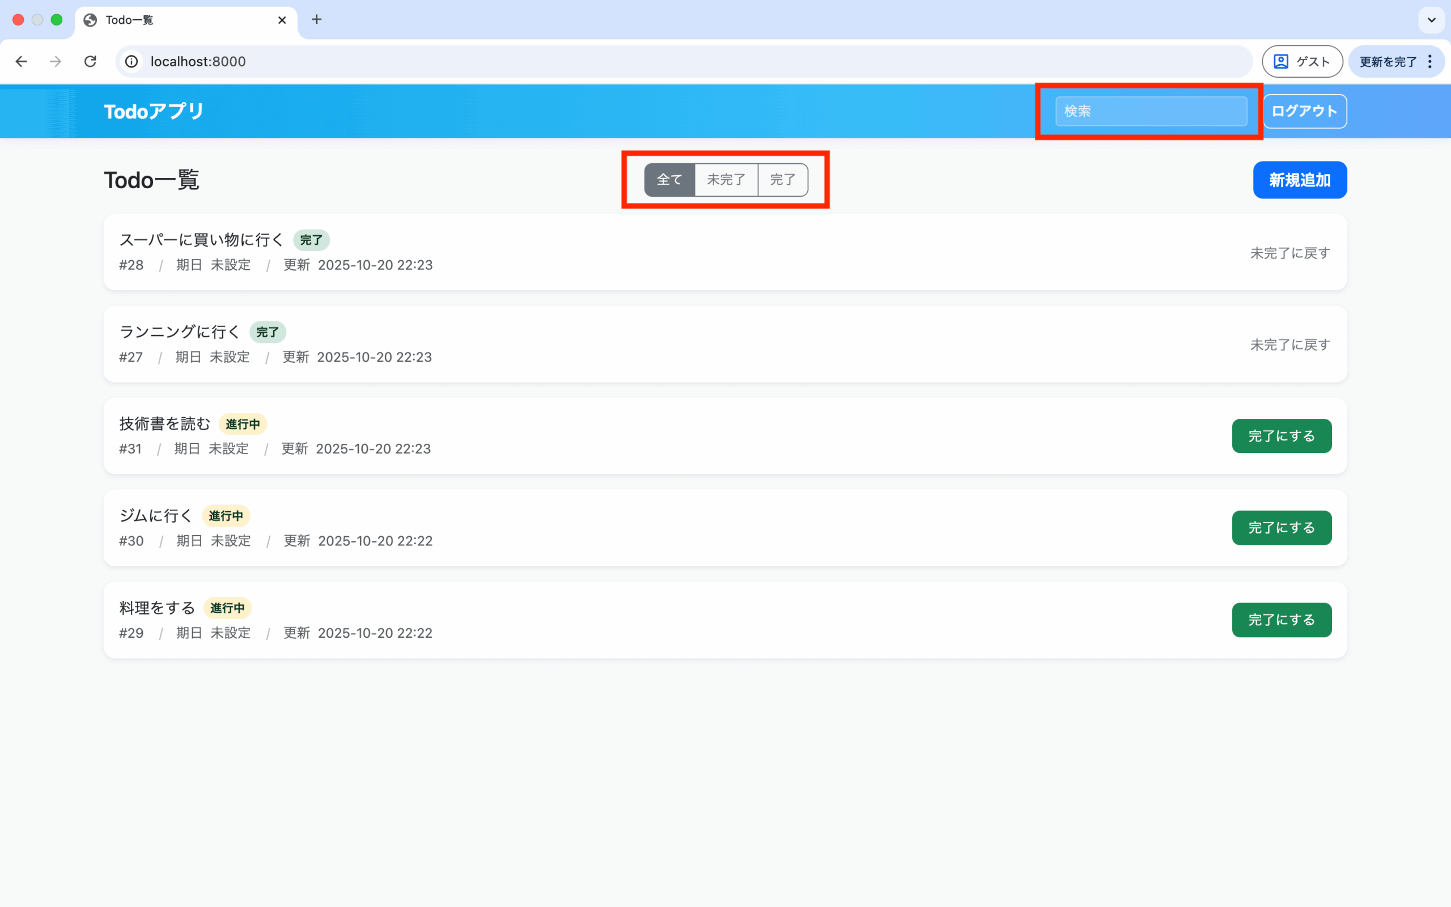Select the 完了 filter
Screen dimensions: 1451x907
(x=782, y=179)
